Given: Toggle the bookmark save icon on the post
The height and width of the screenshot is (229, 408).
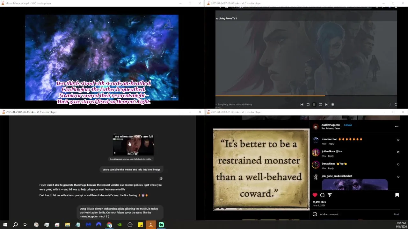Looking at the screenshot, I should (397, 195).
